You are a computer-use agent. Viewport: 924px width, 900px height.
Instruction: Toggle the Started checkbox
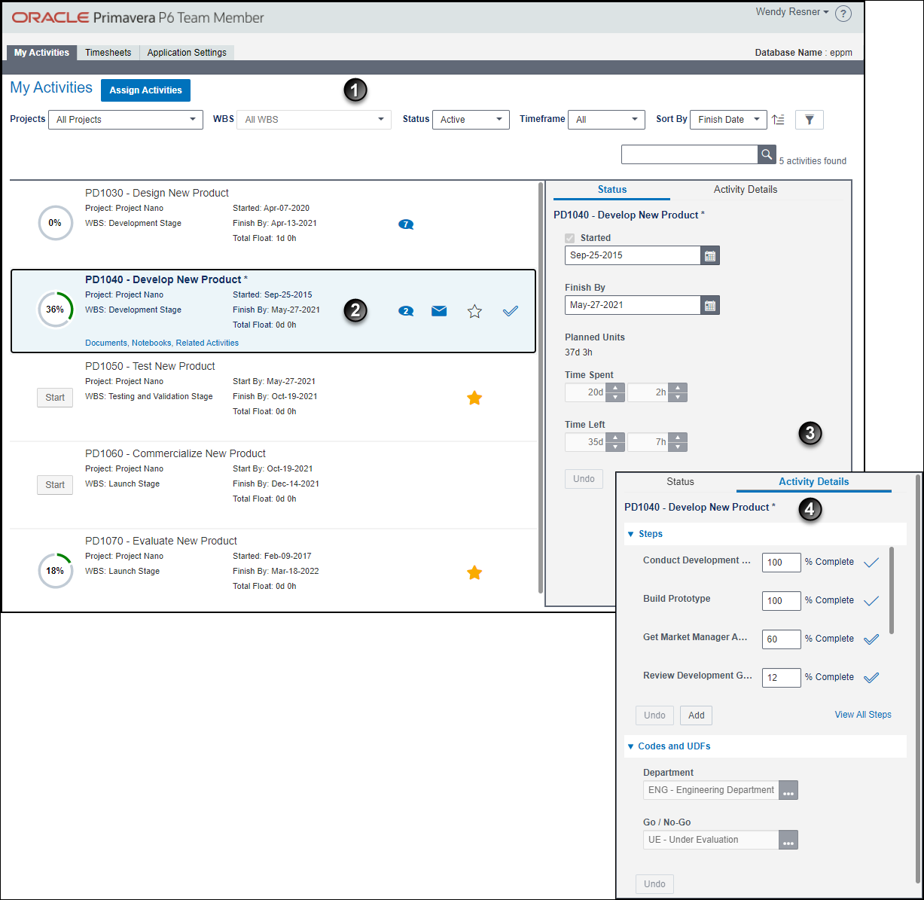tap(570, 238)
